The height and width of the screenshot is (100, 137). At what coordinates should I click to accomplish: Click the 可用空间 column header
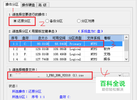[x=58, y=38]
